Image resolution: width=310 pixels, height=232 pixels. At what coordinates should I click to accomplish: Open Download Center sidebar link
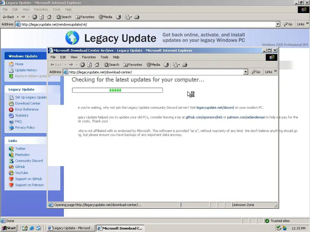point(28,103)
